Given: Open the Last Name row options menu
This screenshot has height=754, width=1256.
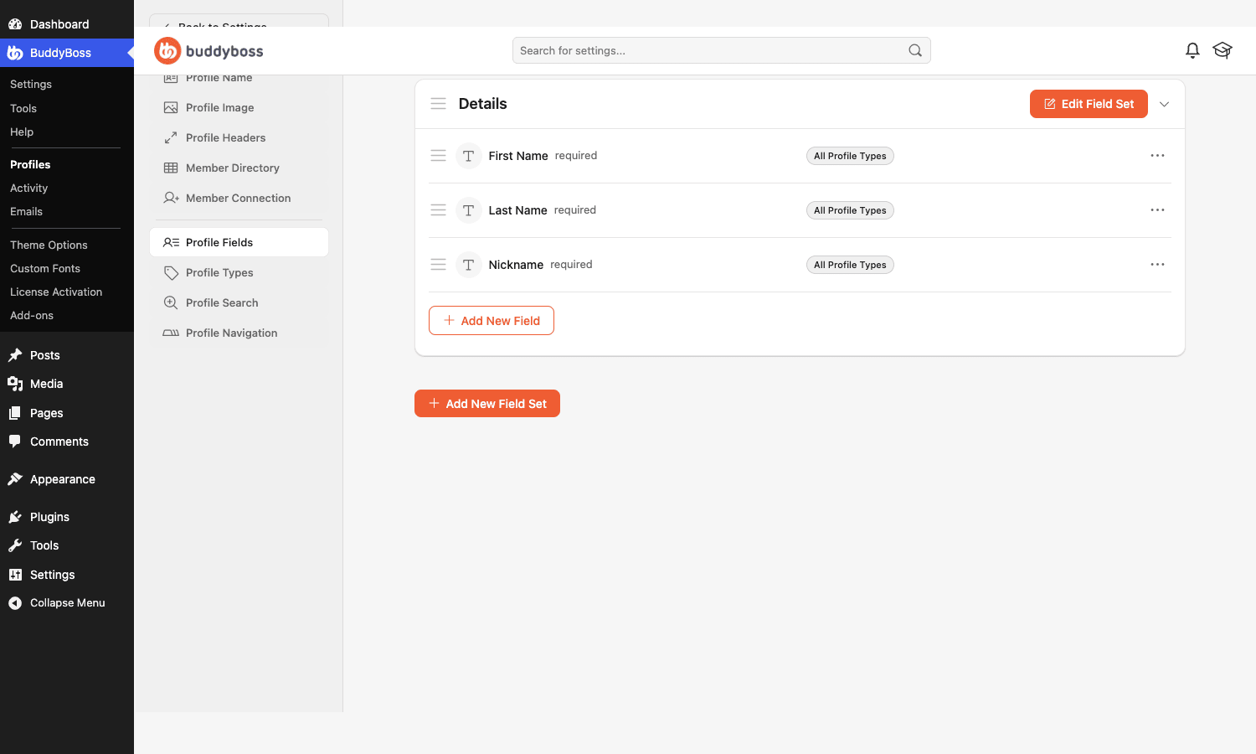Looking at the screenshot, I should (1157, 210).
